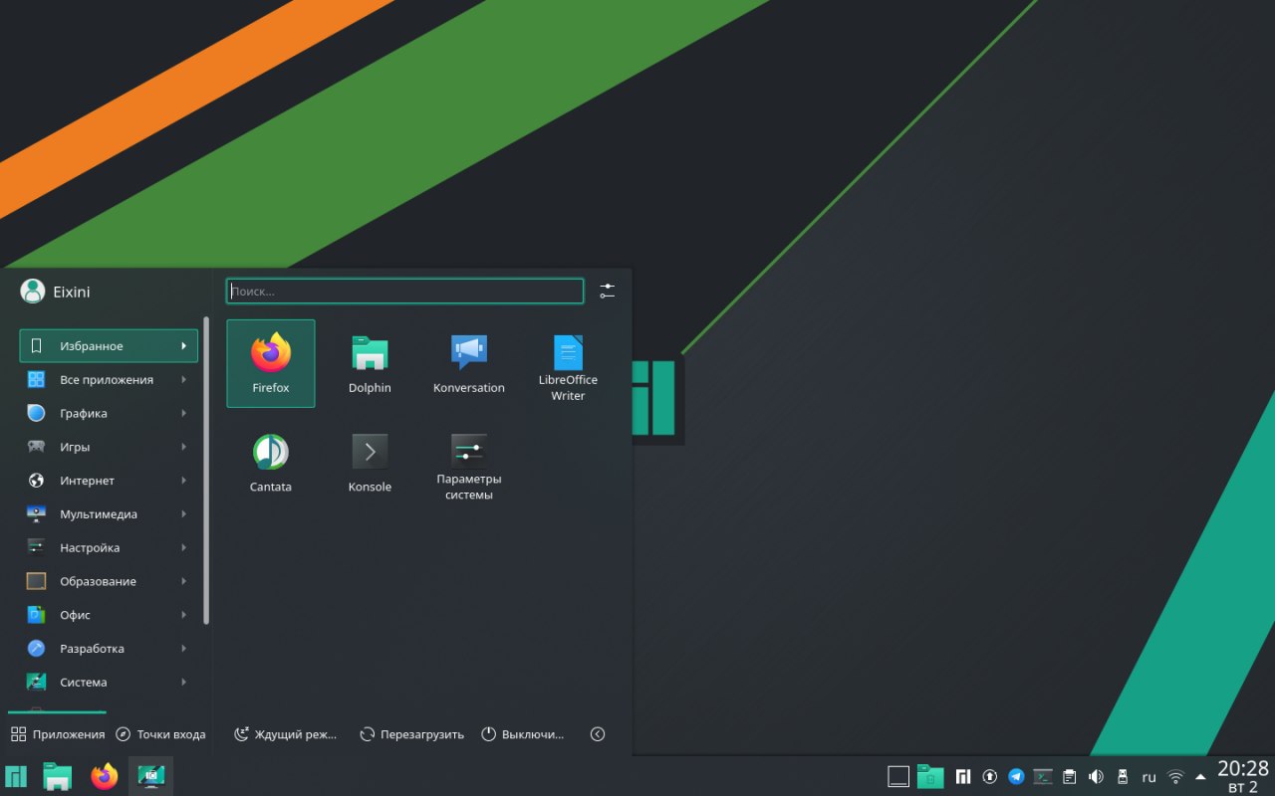The height and width of the screenshot is (796, 1275).
Task: Expand the Разработка category arrow
Action: coord(184,649)
